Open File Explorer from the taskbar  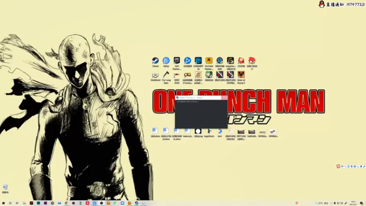[24, 203]
